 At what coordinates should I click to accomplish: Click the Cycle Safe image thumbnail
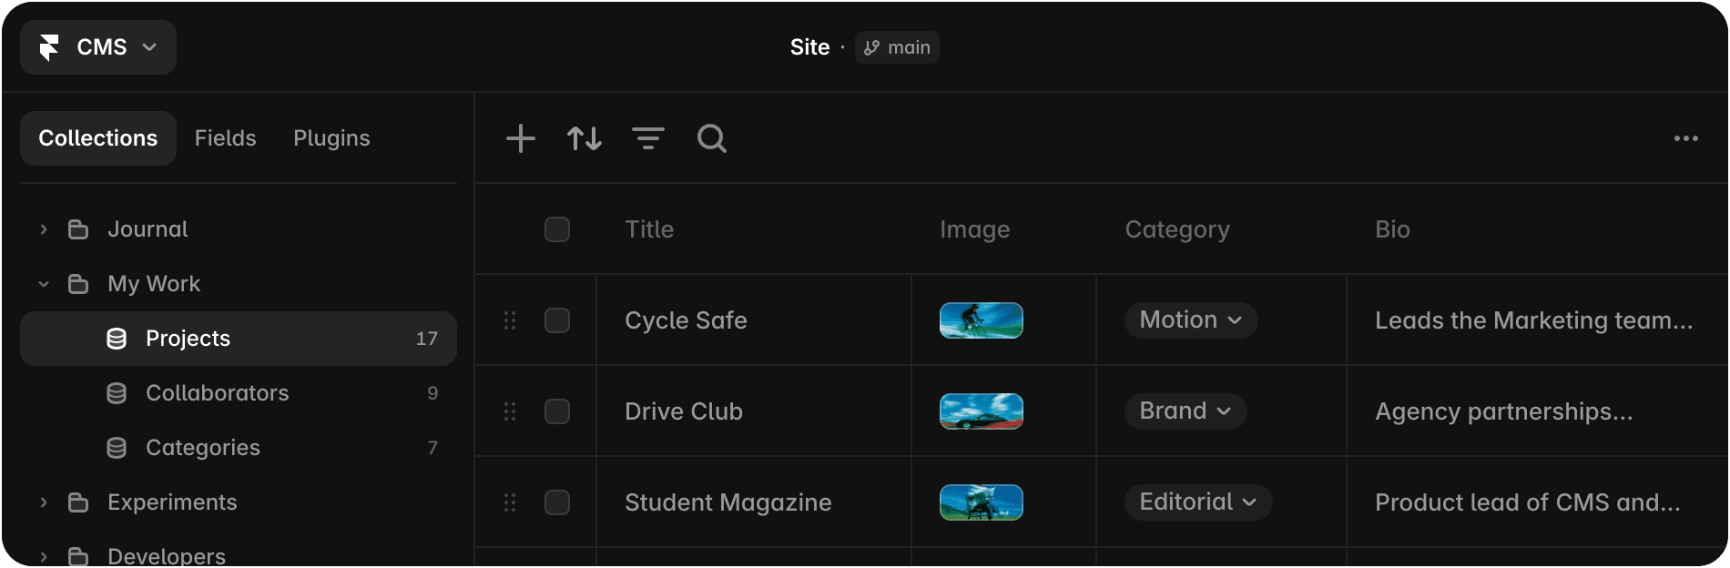[982, 320]
